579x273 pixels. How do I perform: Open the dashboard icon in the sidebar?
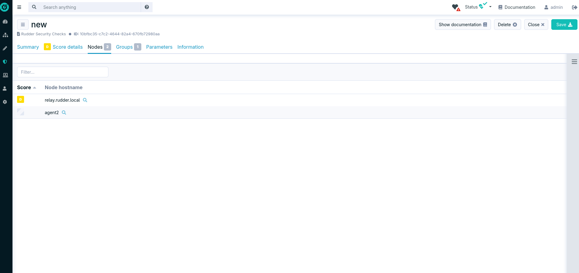(x=5, y=22)
